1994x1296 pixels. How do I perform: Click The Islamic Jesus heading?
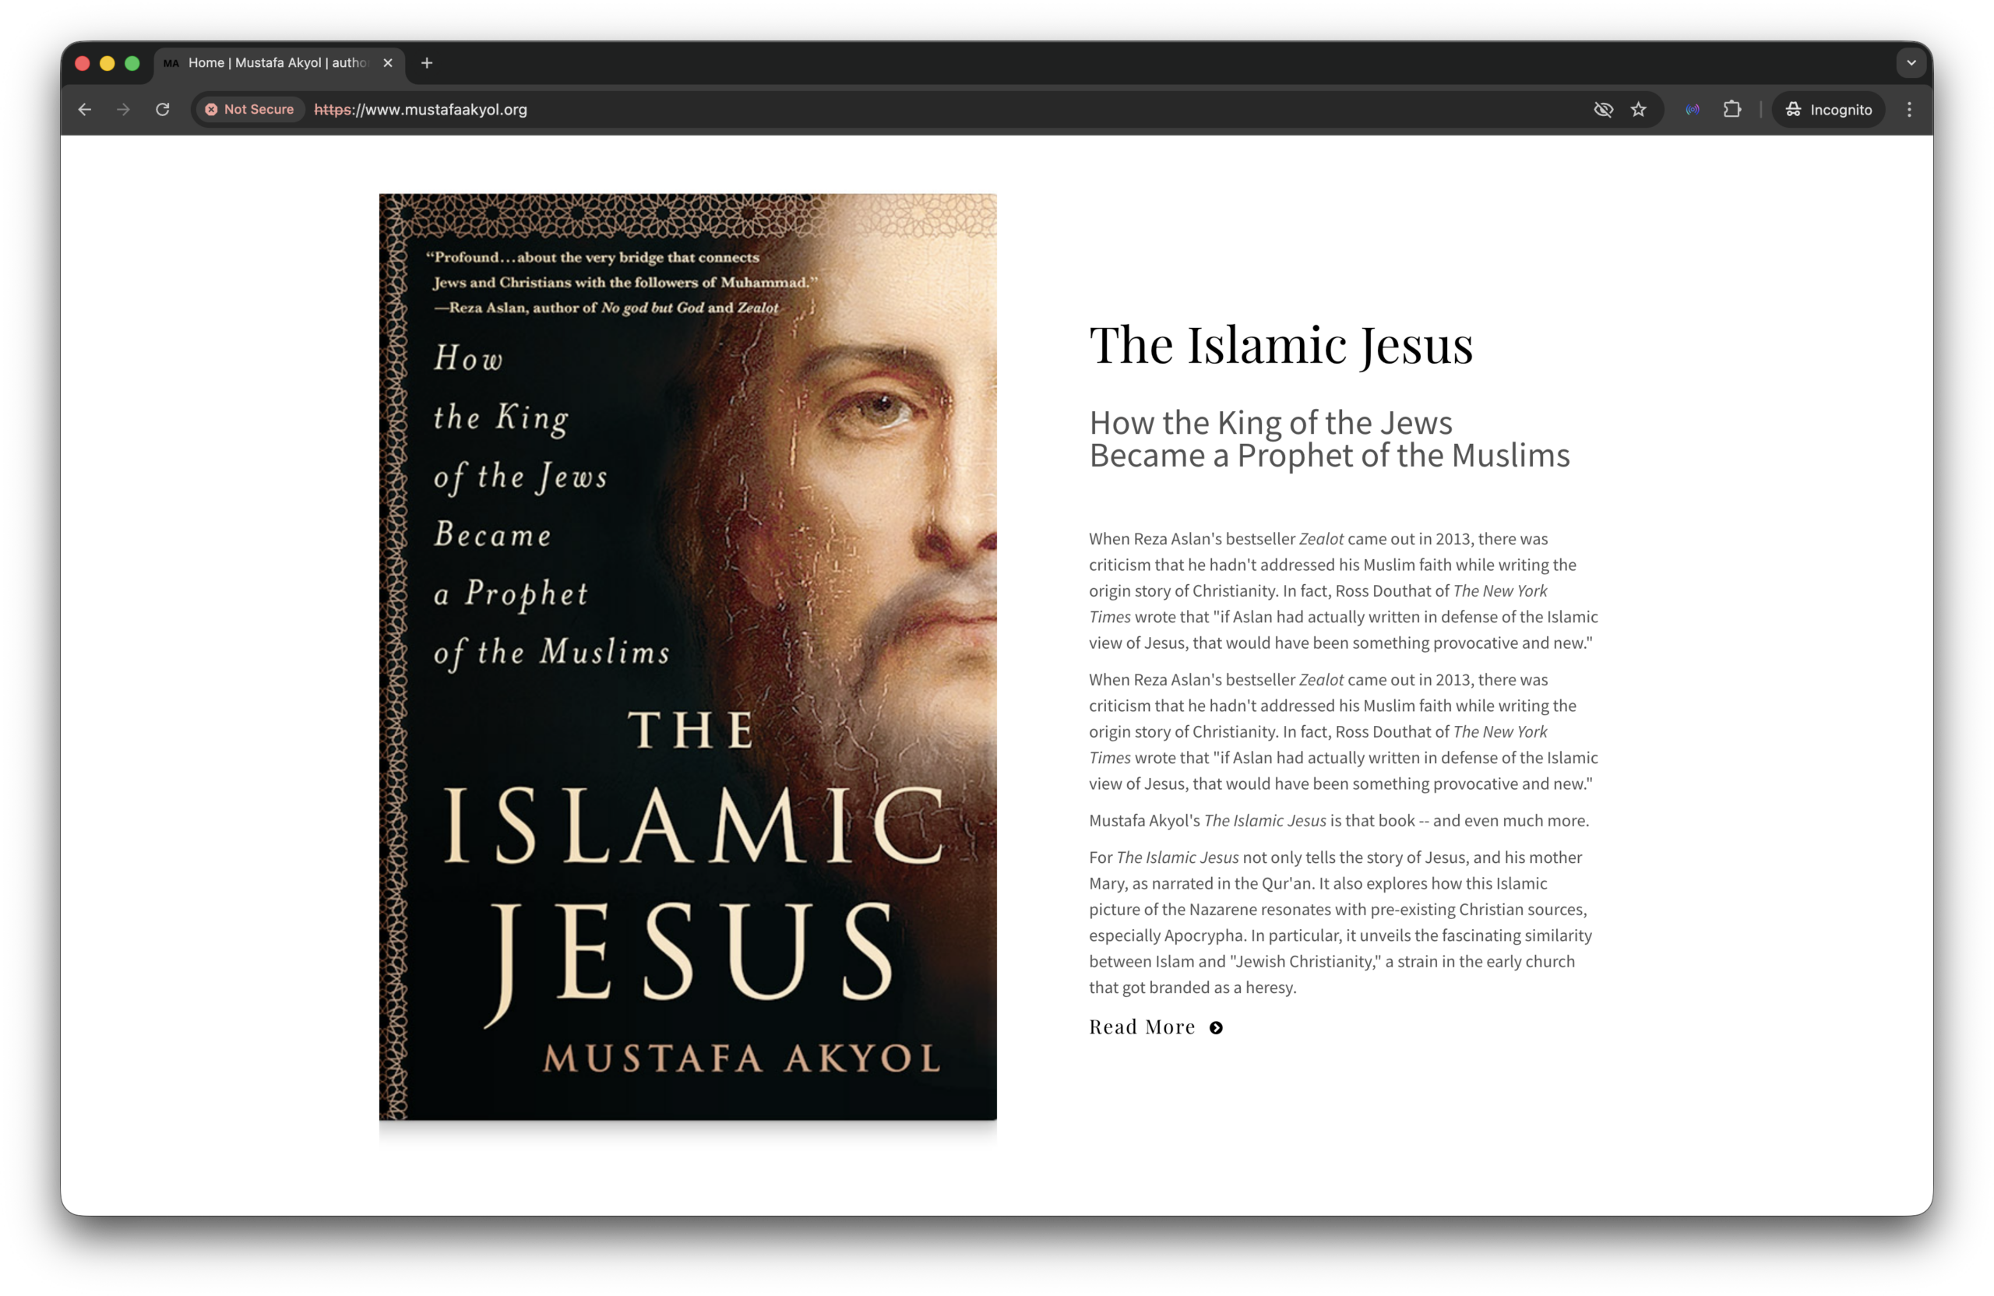point(1281,345)
